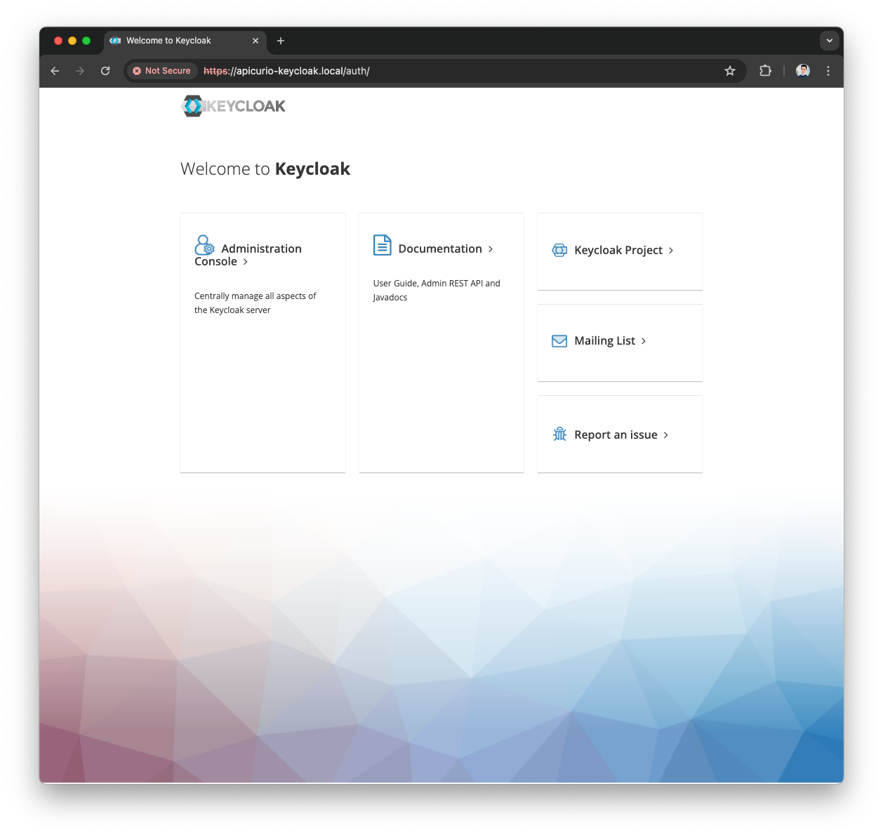Select the Administration Console user icon
Screen dimensions: 883x836
coord(204,245)
